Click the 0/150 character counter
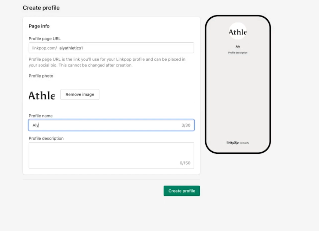This screenshot has height=231, width=319. (x=186, y=163)
